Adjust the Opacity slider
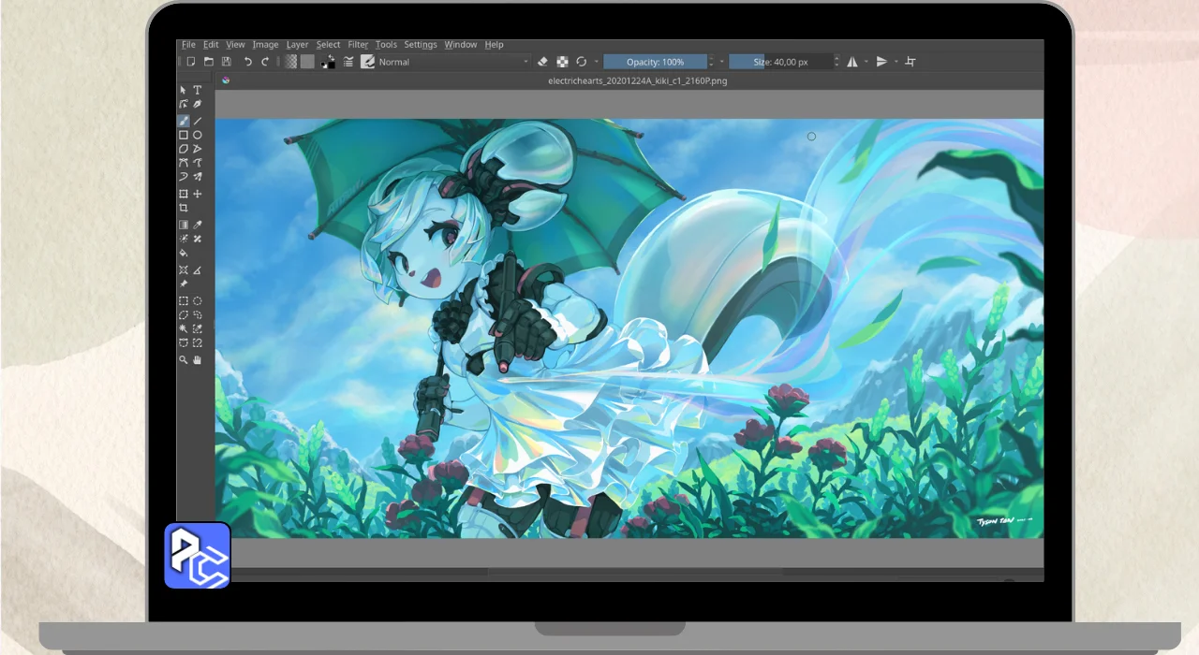The image size is (1199, 655). click(x=655, y=62)
